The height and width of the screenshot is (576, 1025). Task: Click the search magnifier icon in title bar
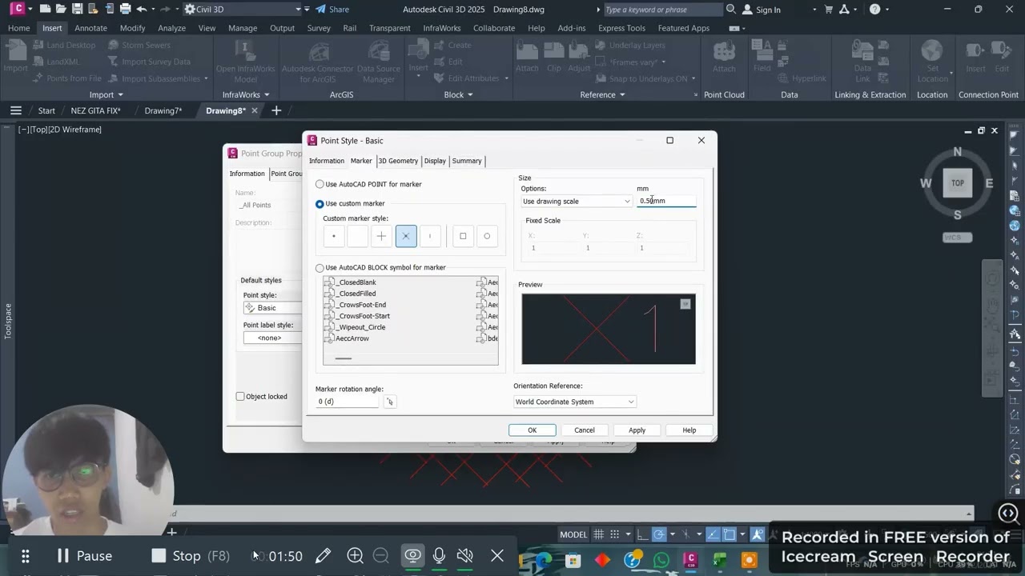tap(730, 10)
